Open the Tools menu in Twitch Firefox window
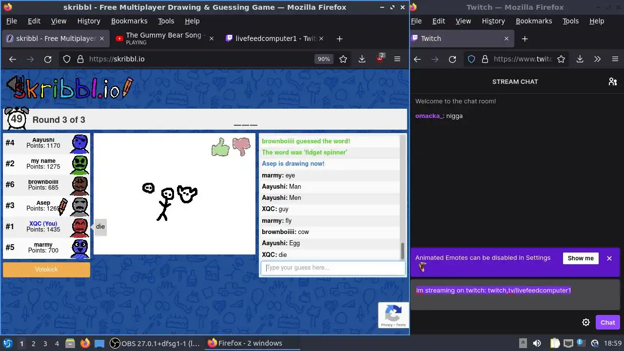 (570, 21)
